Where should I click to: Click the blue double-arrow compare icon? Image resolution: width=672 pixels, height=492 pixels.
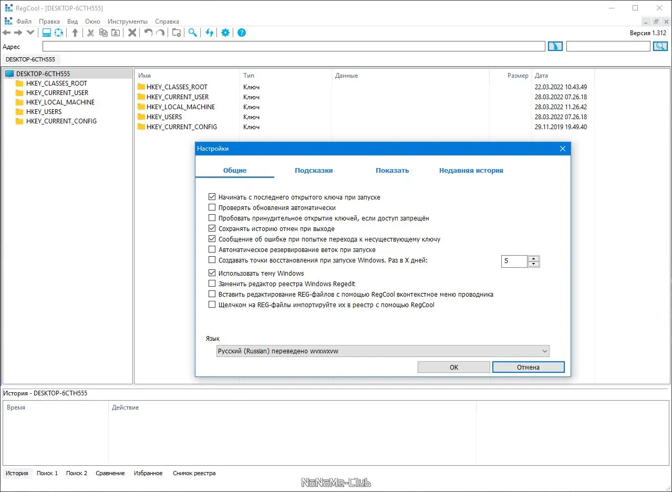[210, 33]
